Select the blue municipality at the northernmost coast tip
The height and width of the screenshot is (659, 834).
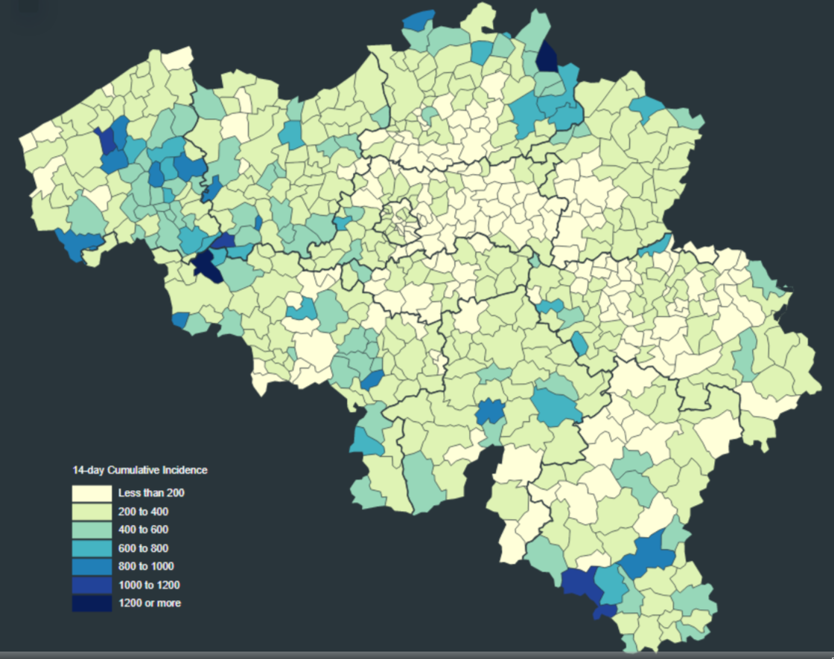click(x=419, y=20)
